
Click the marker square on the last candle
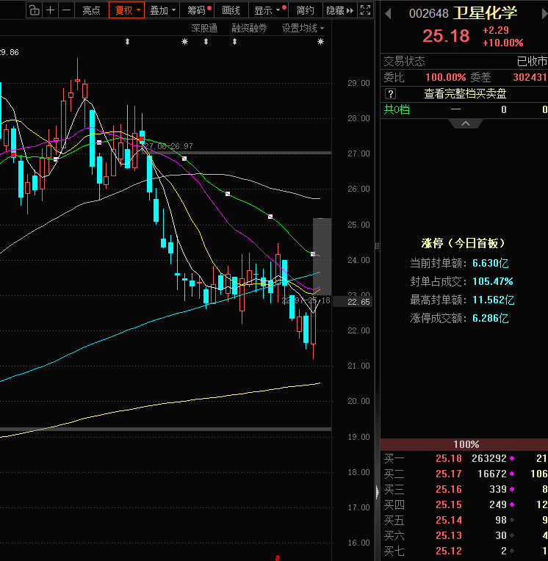[313, 254]
